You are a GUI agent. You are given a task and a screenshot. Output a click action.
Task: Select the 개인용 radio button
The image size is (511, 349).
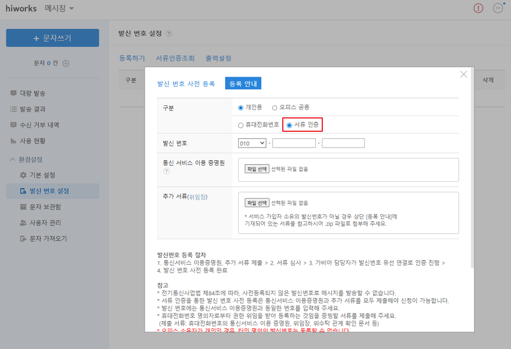point(241,108)
